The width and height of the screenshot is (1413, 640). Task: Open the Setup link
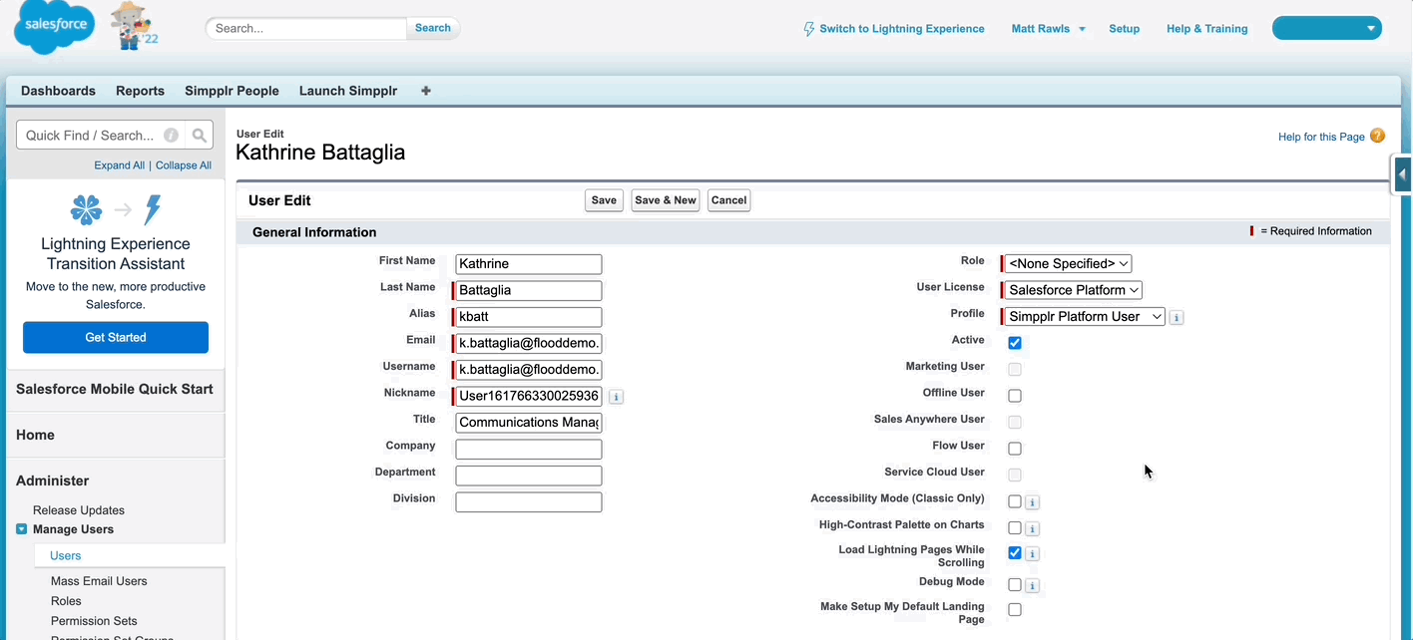[x=1124, y=29]
